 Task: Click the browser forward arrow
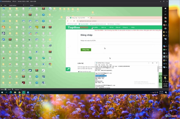click(x=71, y=21)
